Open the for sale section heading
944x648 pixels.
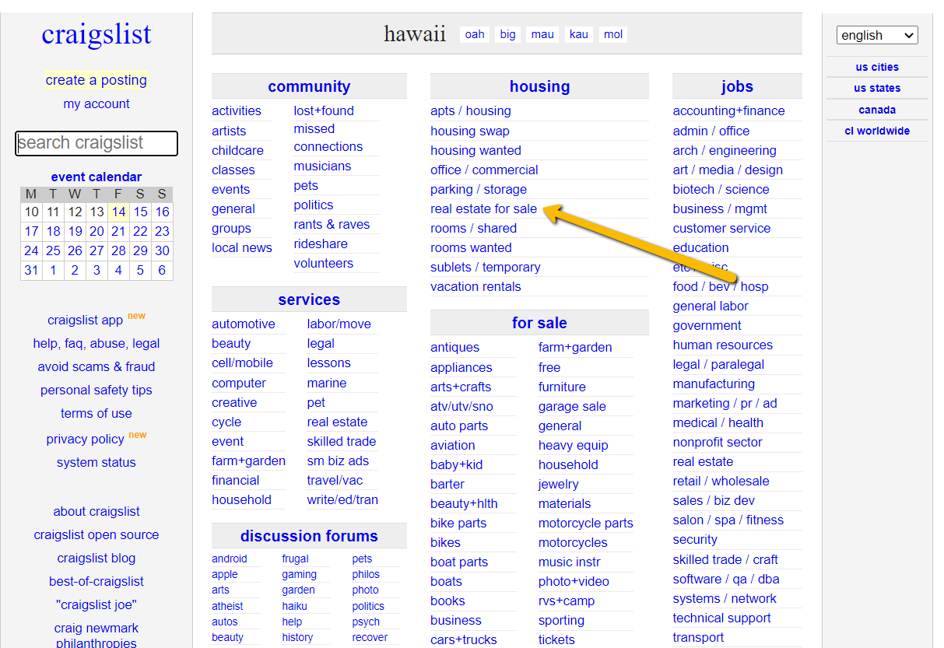click(x=539, y=323)
